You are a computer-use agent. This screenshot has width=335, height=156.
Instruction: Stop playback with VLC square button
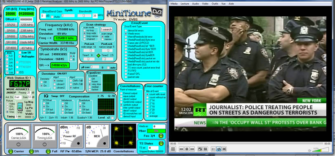(x=187, y=149)
